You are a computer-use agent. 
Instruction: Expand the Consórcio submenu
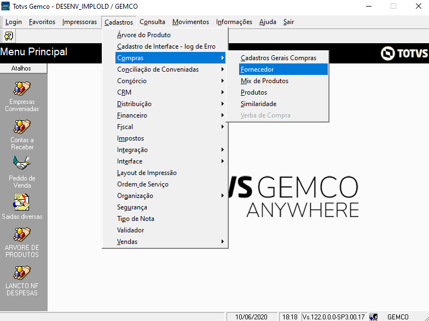pyautogui.click(x=171, y=81)
